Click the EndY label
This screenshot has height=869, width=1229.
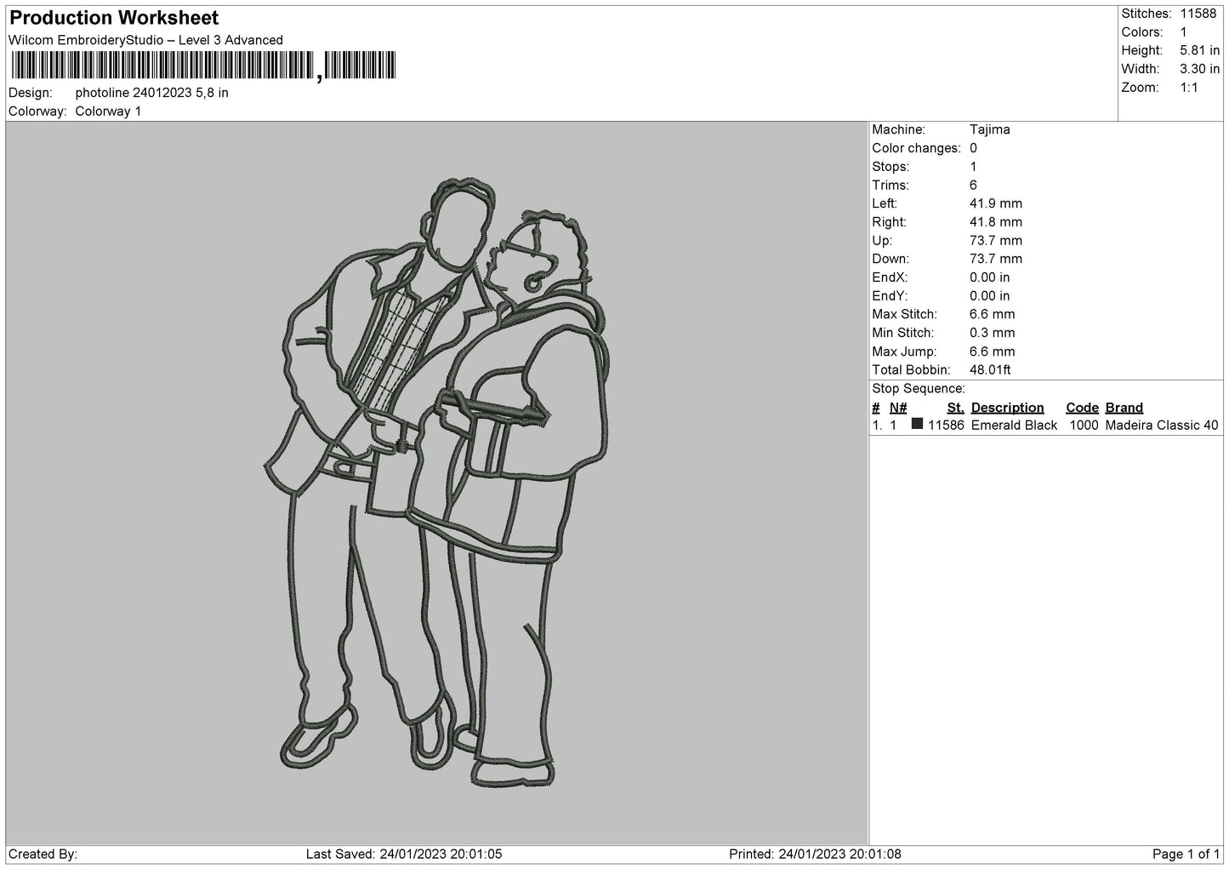890,296
